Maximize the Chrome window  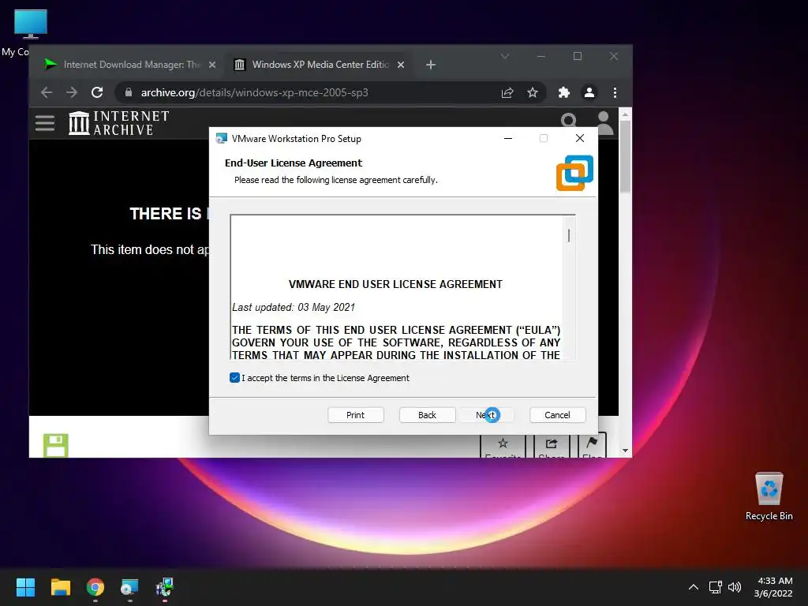(x=578, y=56)
